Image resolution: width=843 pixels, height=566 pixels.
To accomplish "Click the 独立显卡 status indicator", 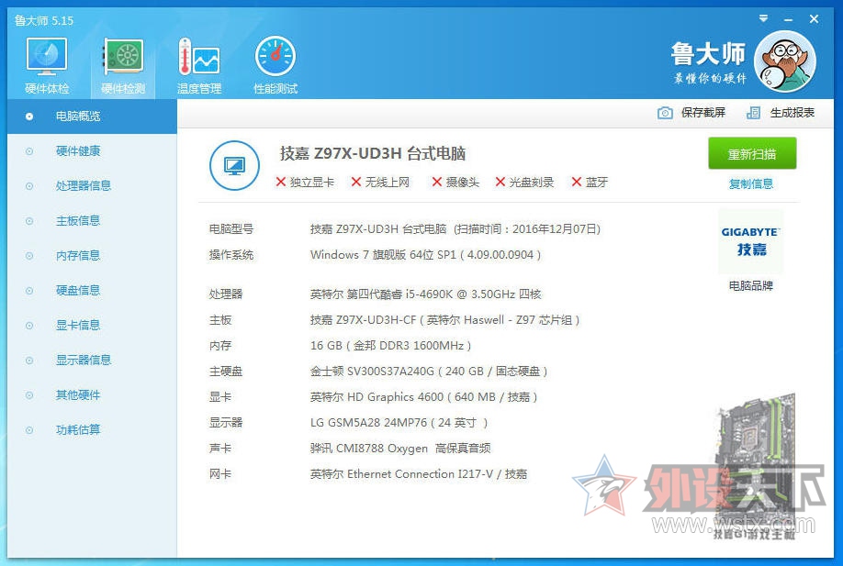I will pyautogui.click(x=305, y=182).
